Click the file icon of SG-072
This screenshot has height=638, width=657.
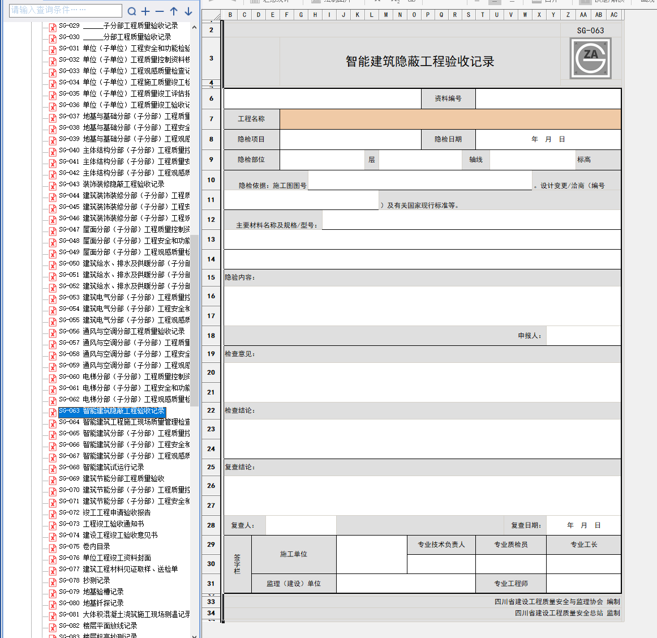tap(53, 515)
